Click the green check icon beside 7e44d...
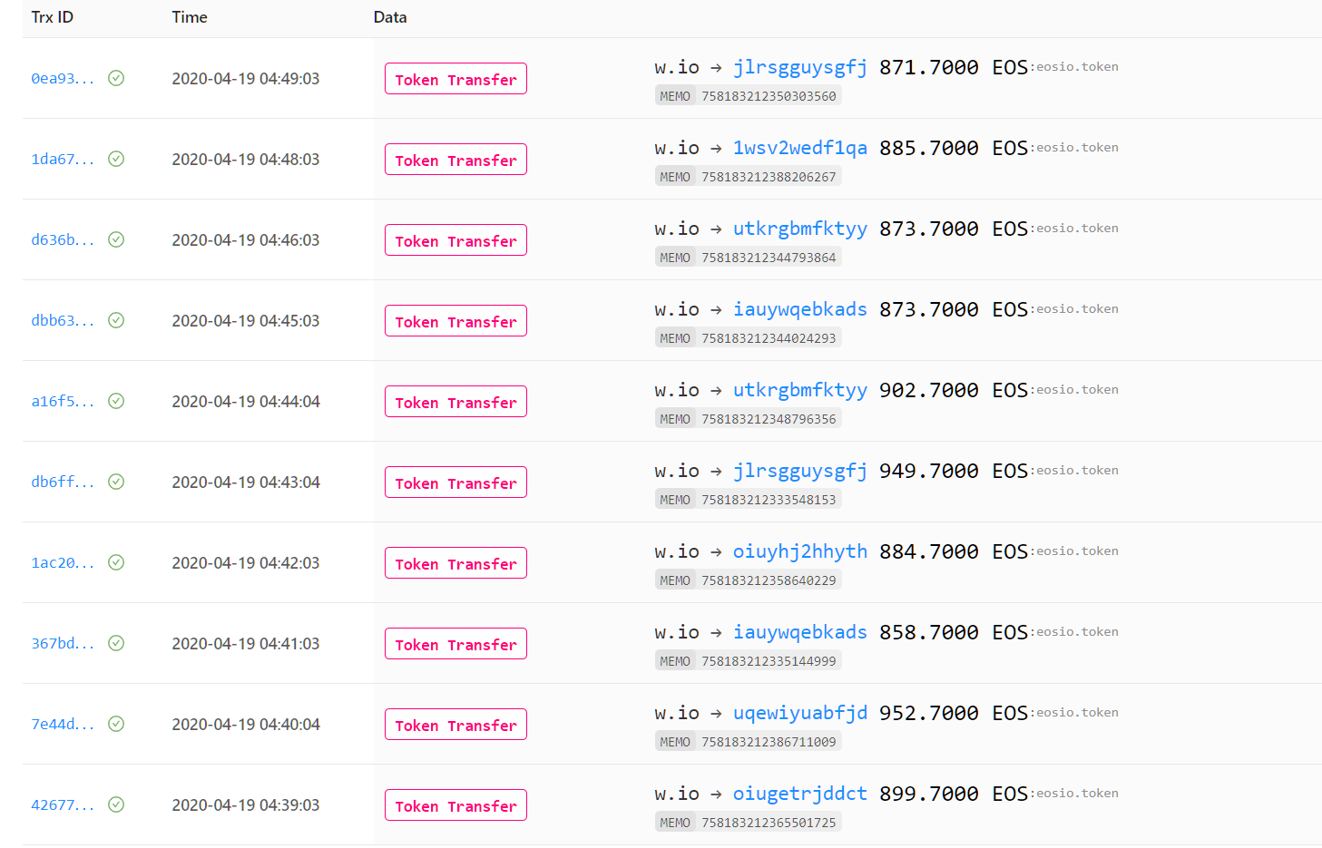 (x=116, y=724)
